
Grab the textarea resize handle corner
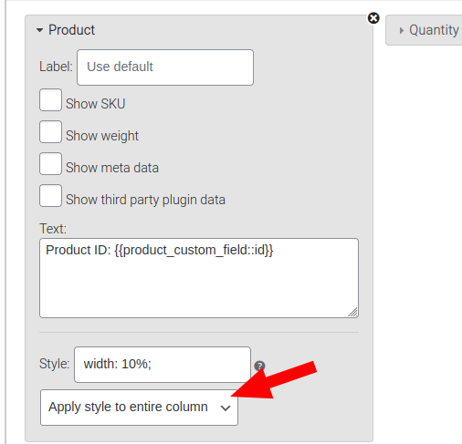[x=353, y=313]
